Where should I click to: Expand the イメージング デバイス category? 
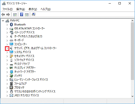pos(7,33)
